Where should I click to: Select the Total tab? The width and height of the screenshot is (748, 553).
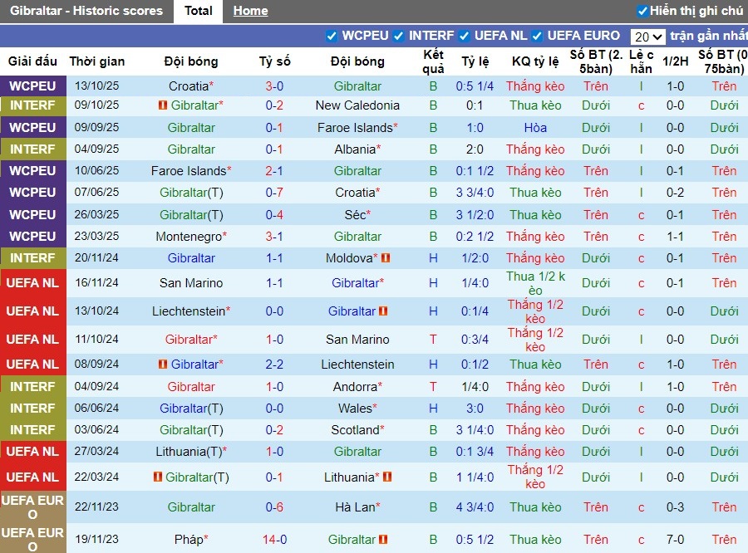198,11
